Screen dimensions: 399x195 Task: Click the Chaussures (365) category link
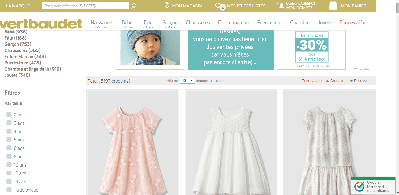click(x=22, y=50)
